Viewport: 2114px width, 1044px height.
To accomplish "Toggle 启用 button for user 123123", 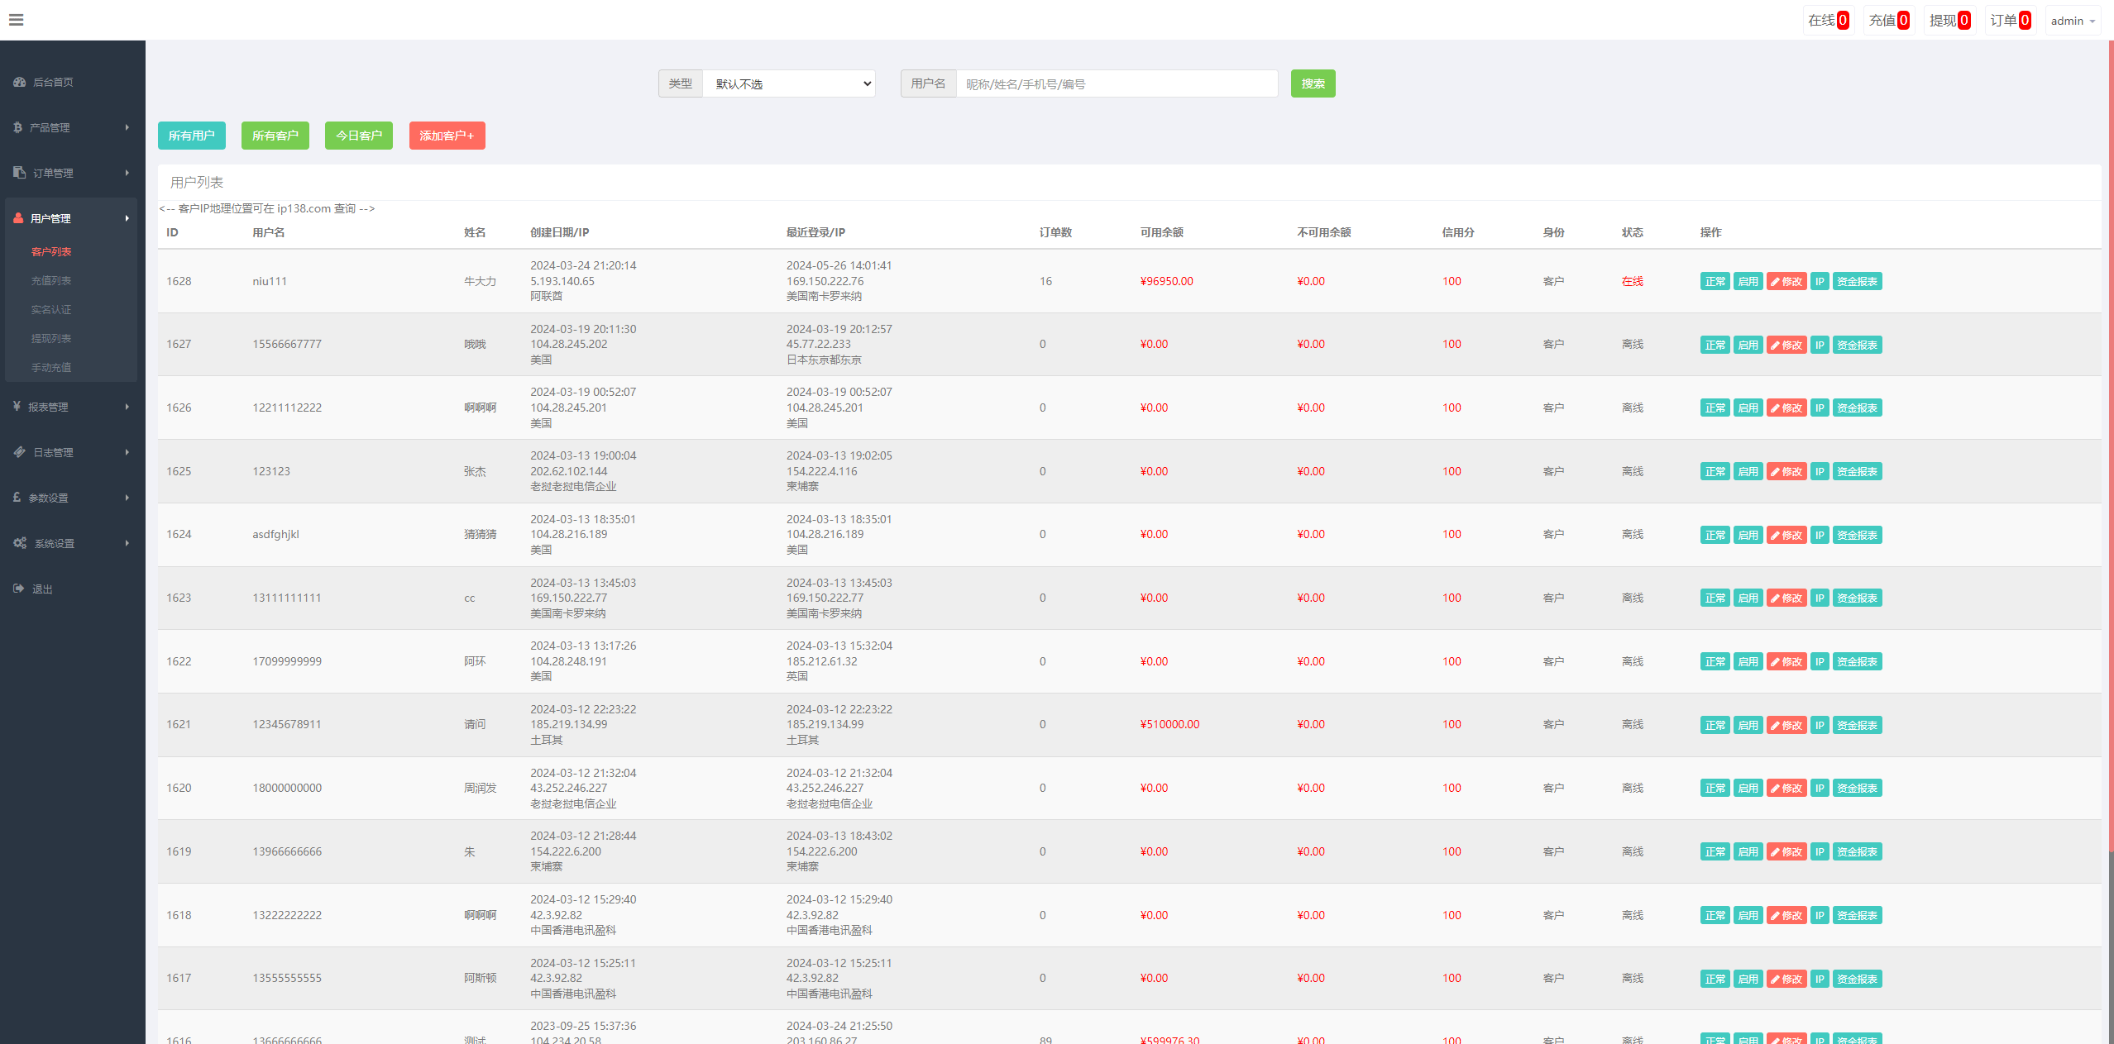I will point(1748,472).
